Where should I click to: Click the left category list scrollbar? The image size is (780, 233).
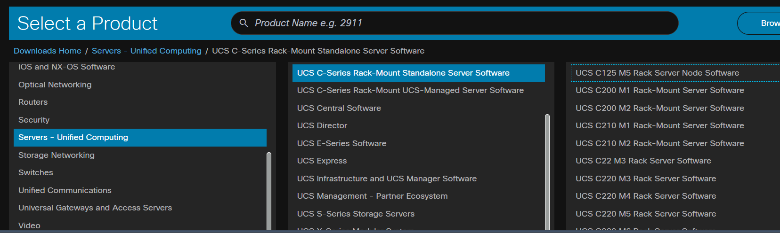269,192
